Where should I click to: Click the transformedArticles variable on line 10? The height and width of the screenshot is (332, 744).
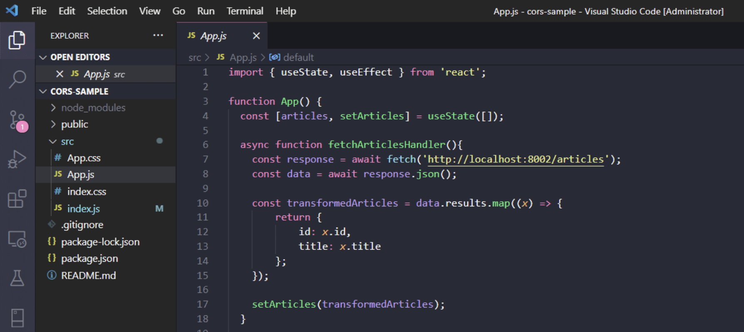click(x=342, y=203)
